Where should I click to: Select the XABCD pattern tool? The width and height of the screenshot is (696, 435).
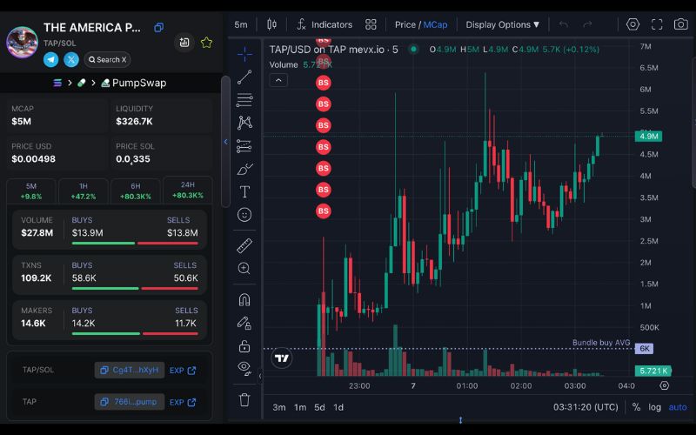[244, 123]
